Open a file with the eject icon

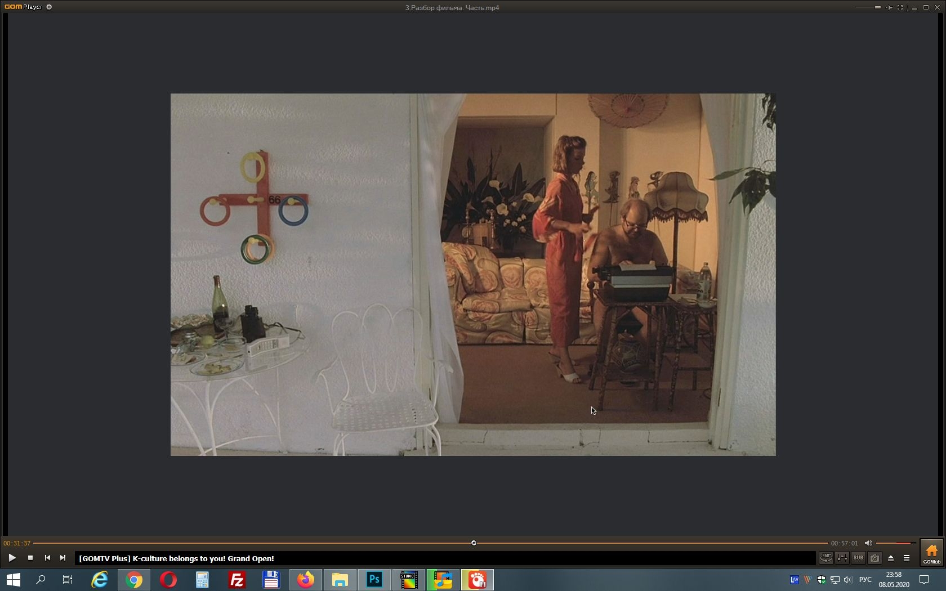[x=891, y=558]
